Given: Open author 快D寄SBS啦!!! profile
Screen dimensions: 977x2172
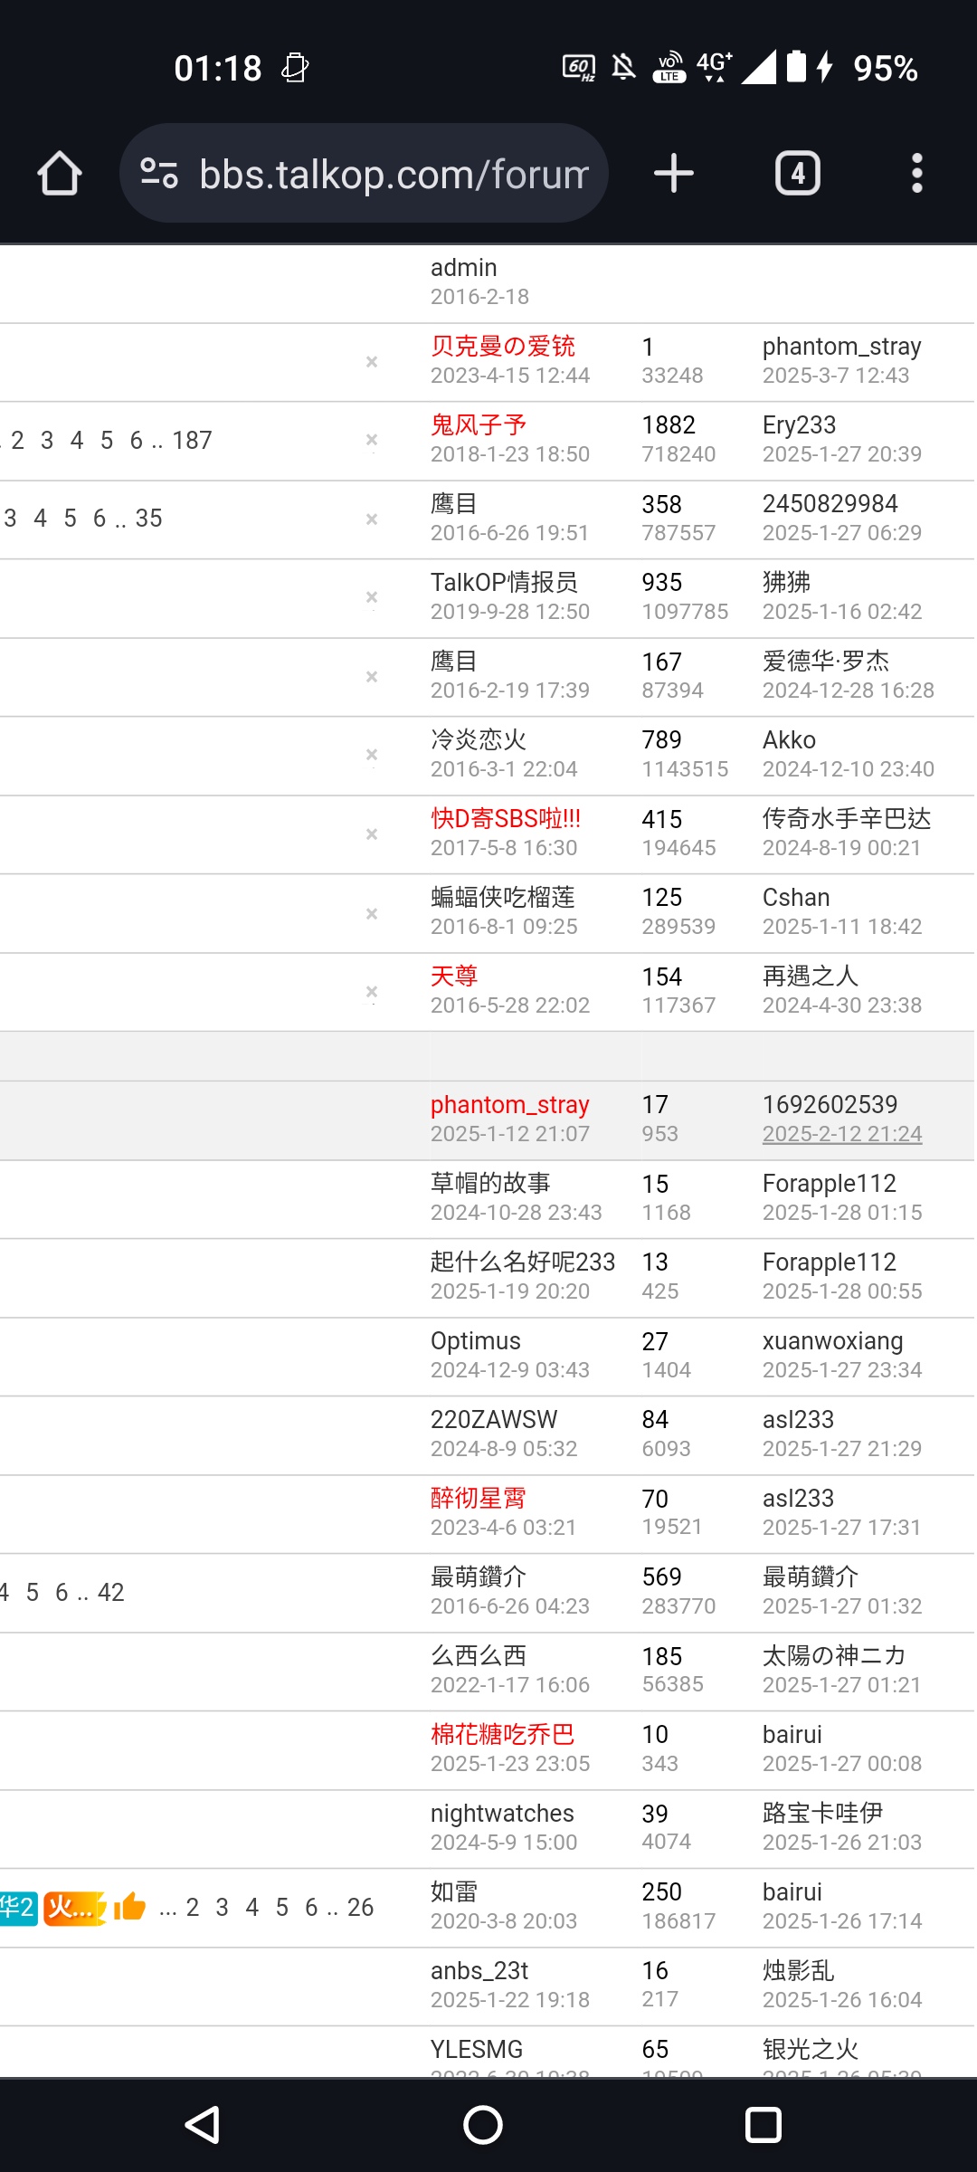Looking at the screenshot, I should click(506, 818).
